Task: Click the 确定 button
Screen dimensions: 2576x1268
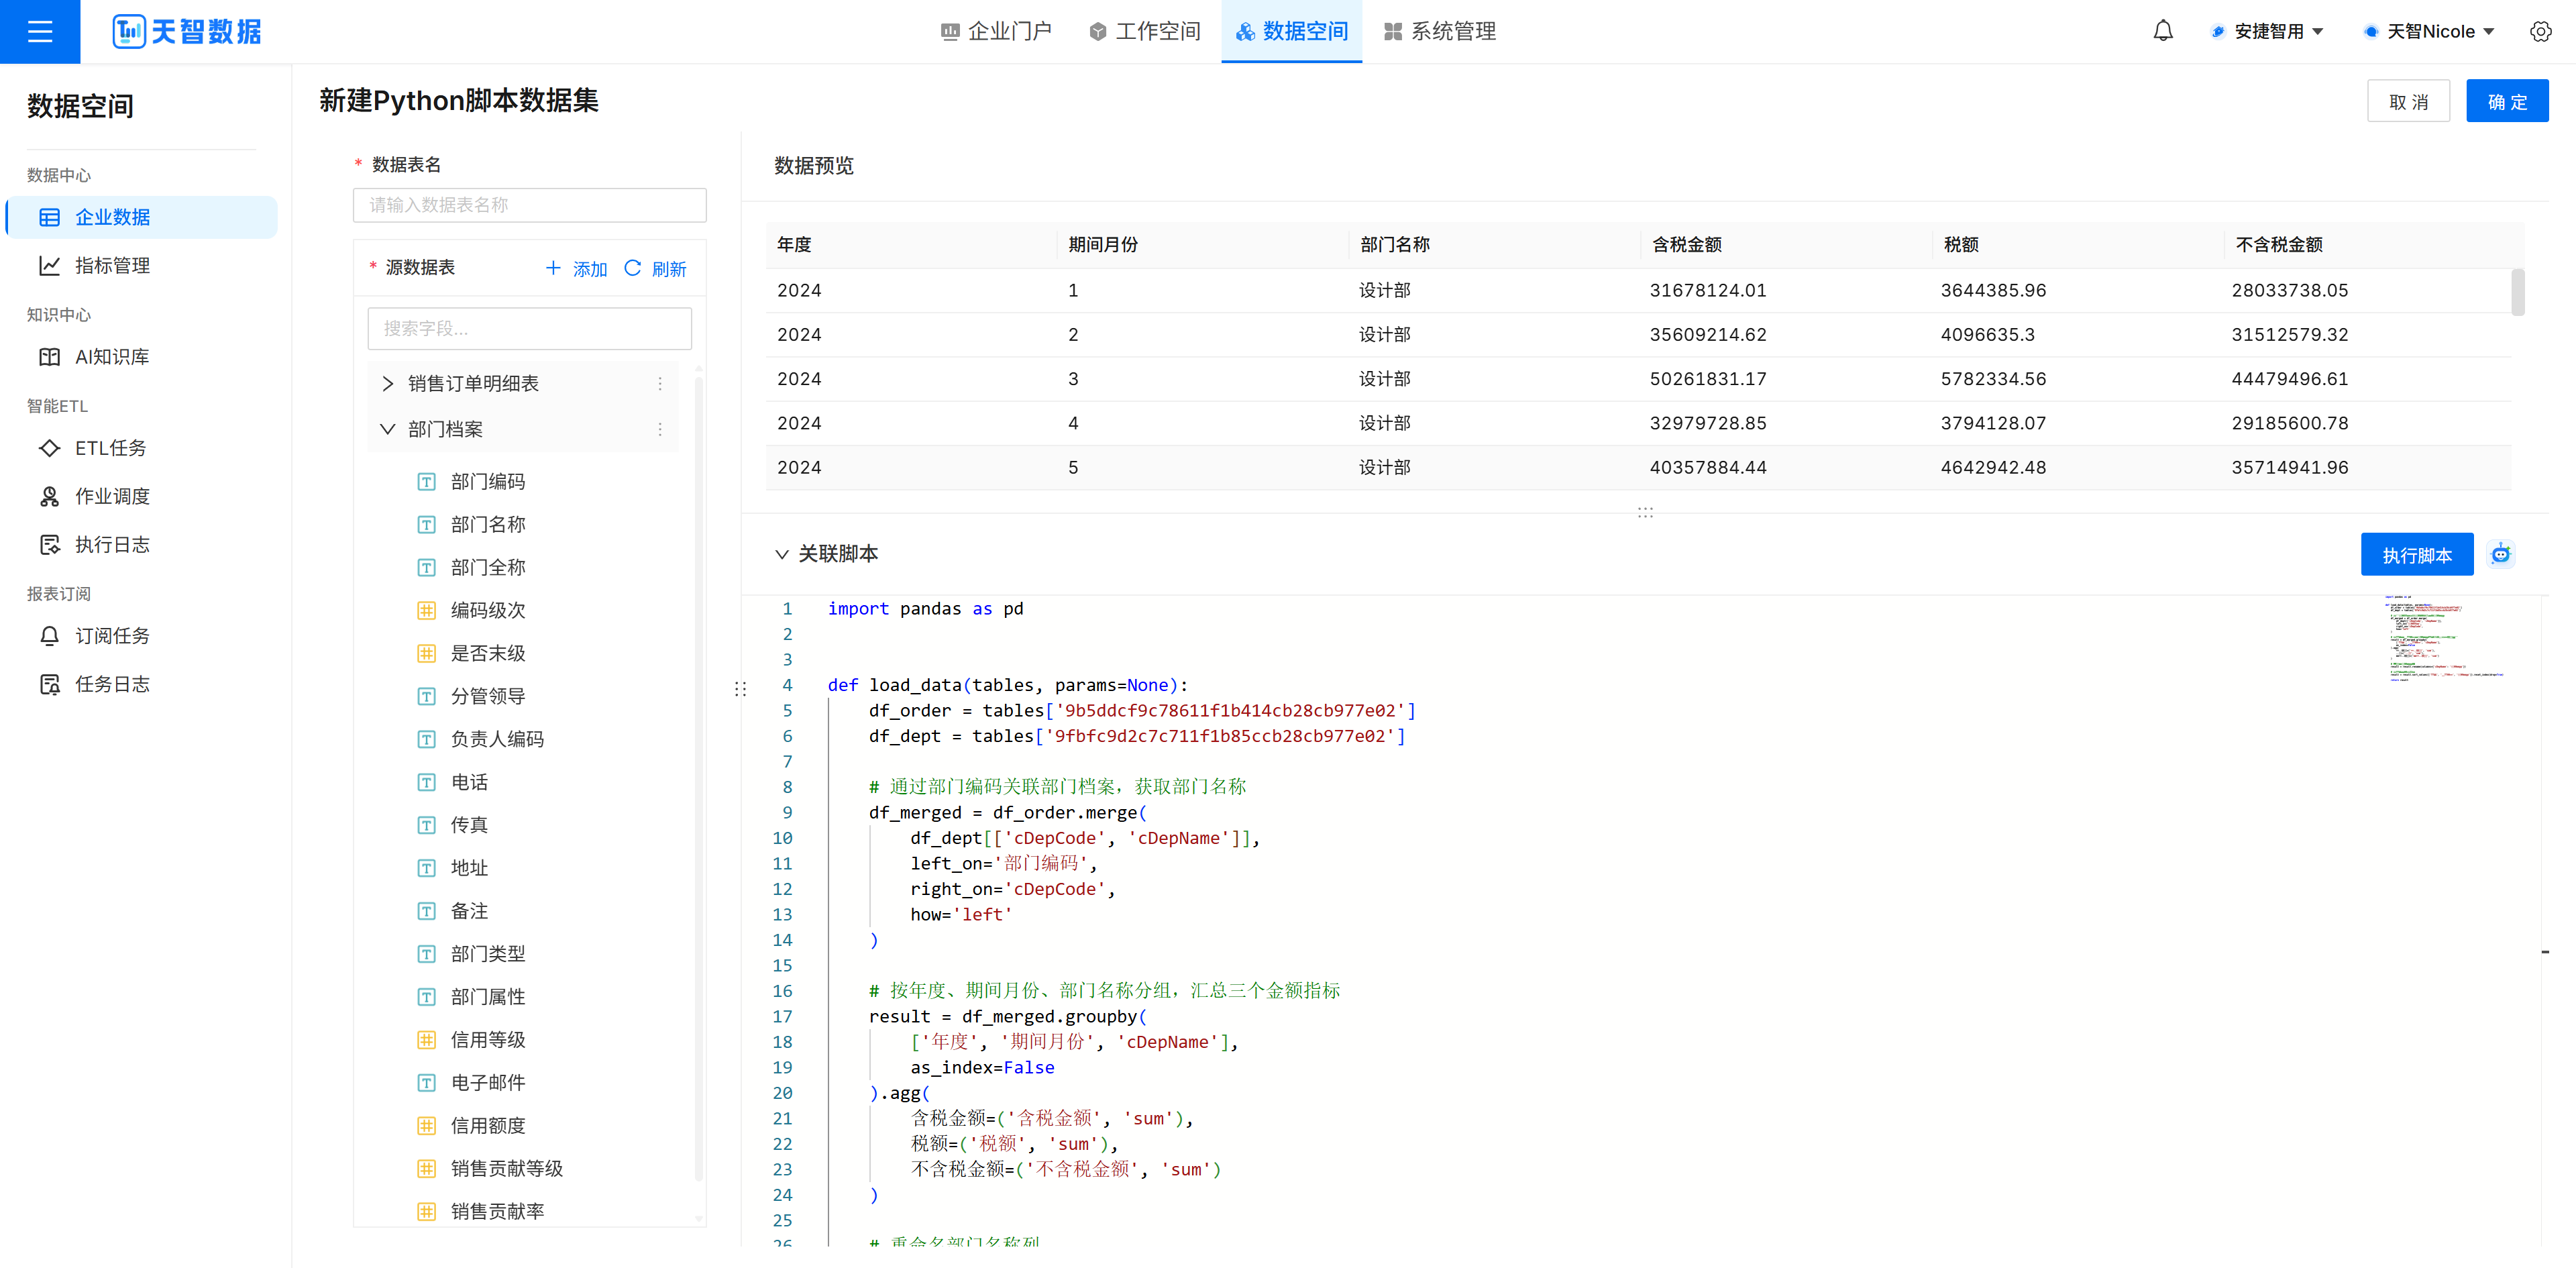Action: (2506, 101)
